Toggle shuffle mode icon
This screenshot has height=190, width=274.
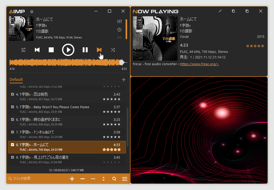tap(113, 50)
